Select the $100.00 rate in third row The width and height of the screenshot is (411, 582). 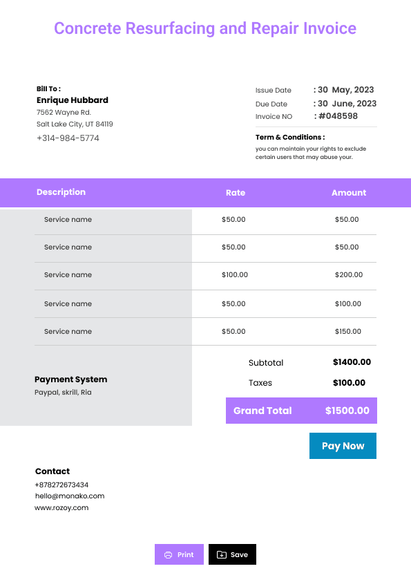tap(235, 274)
